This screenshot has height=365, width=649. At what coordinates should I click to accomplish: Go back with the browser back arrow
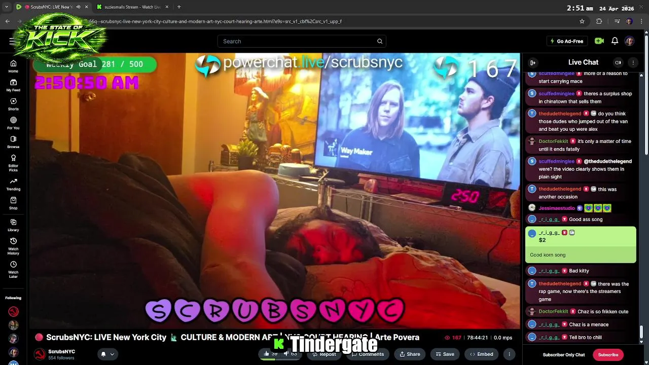(7, 21)
